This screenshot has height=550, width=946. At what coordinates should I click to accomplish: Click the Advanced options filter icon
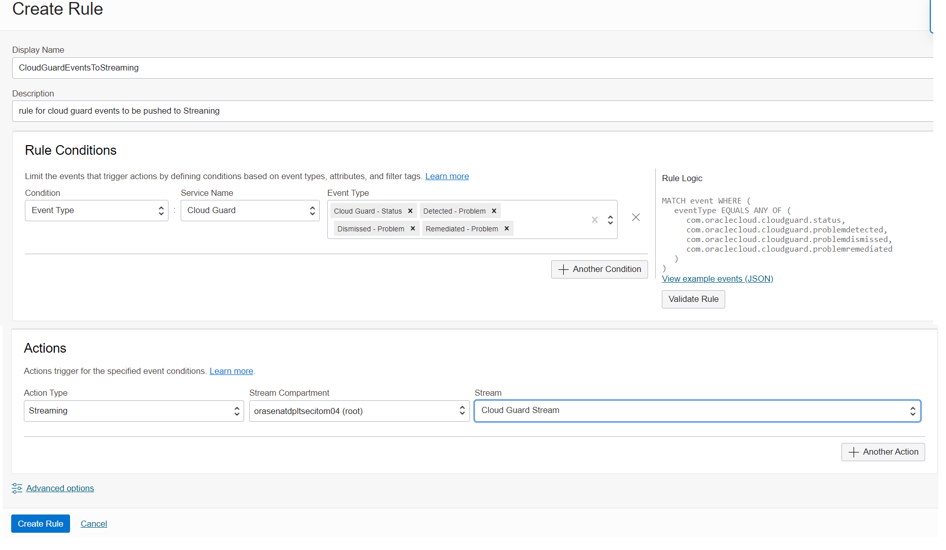coord(17,488)
